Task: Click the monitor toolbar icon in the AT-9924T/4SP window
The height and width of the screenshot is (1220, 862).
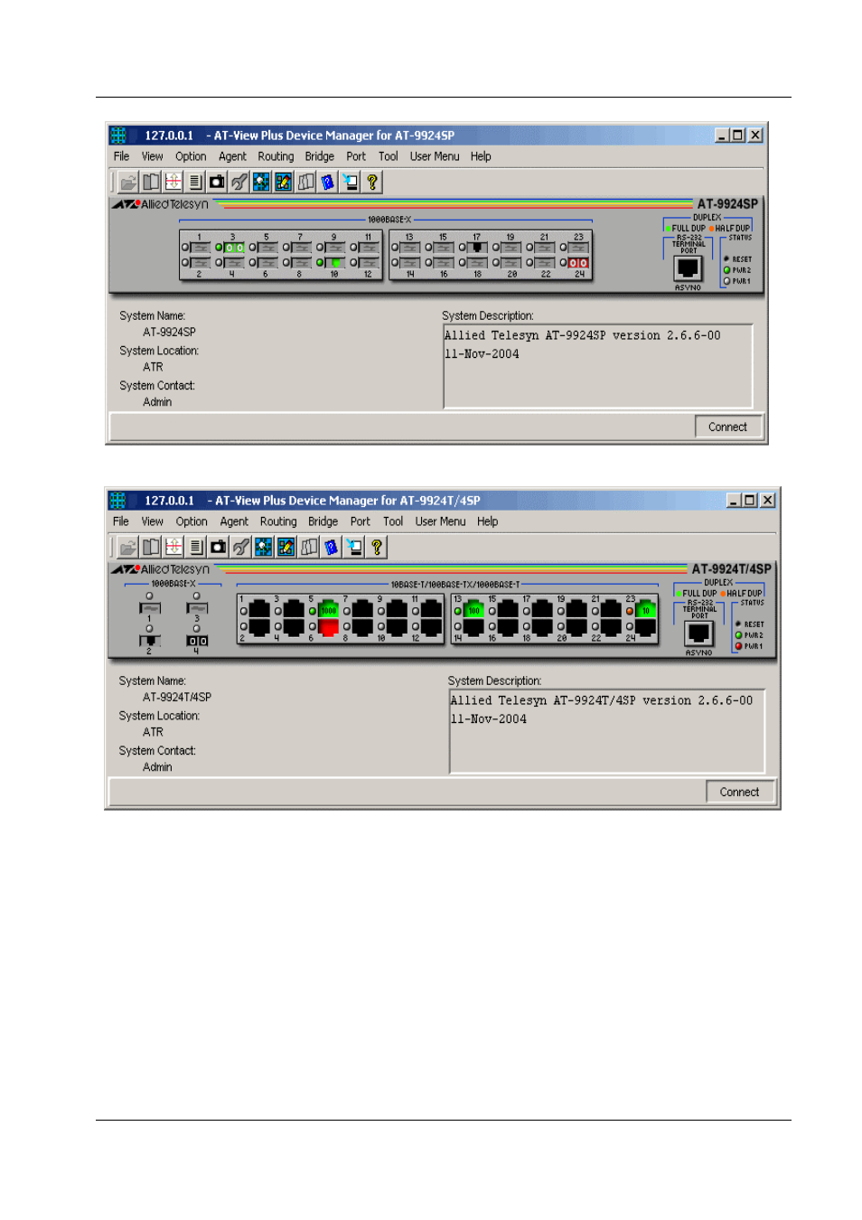Action: (x=354, y=548)
